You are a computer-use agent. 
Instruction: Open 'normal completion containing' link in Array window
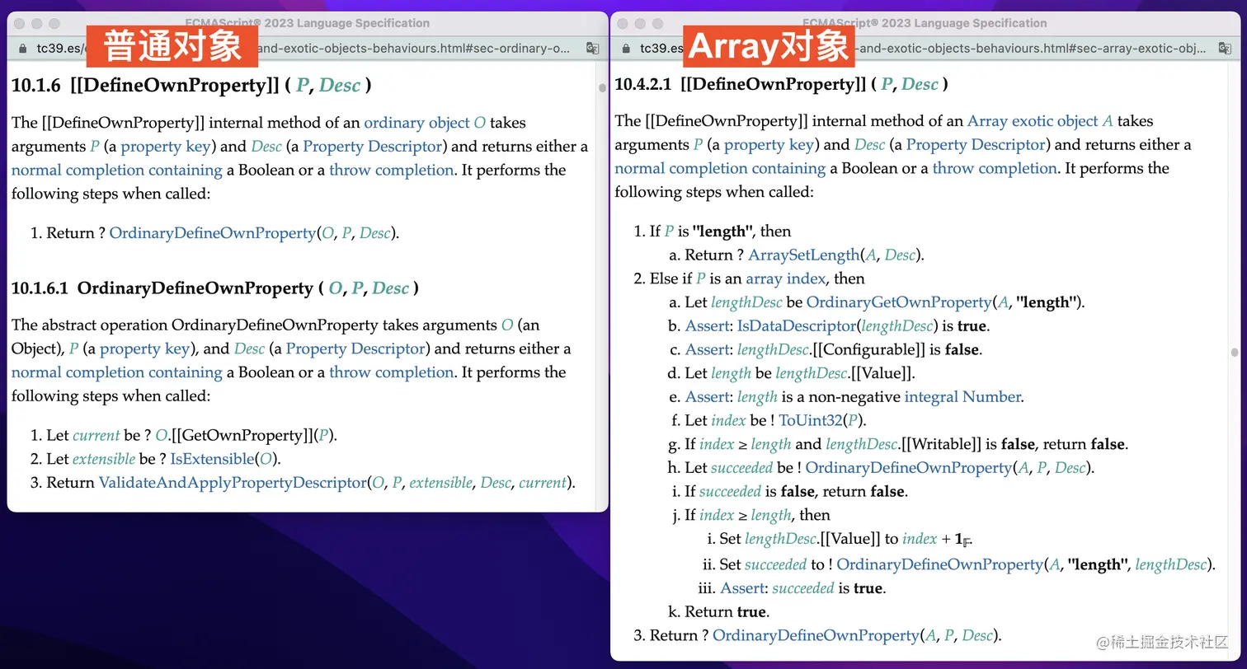pos(720,169)
